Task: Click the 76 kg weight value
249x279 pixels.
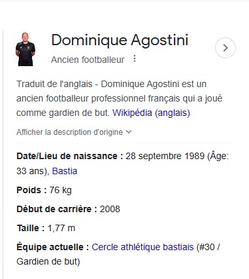Action: coord(61,190)
